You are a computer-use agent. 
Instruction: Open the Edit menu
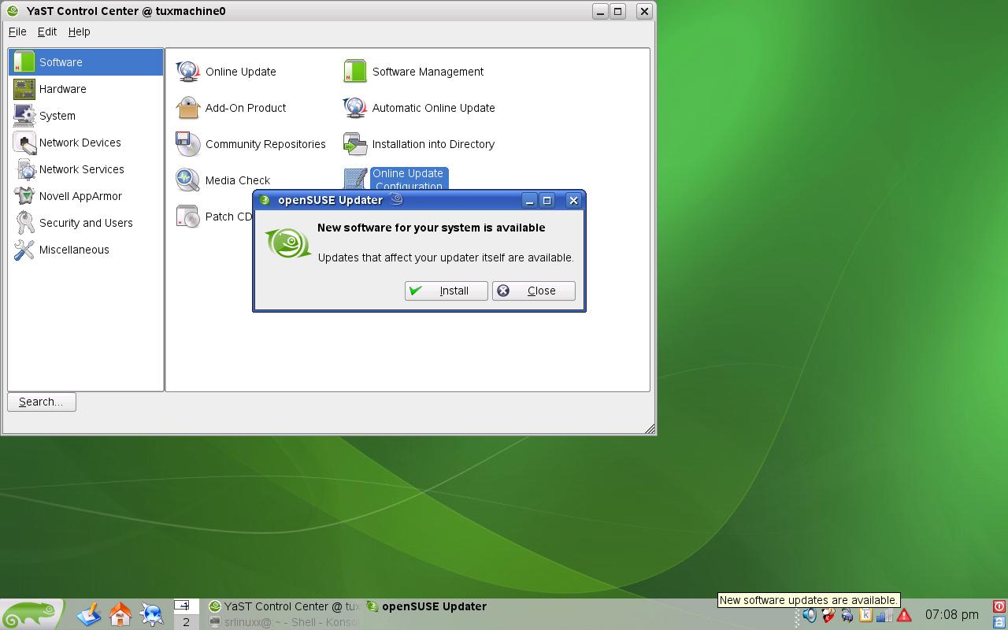point(47,31)
